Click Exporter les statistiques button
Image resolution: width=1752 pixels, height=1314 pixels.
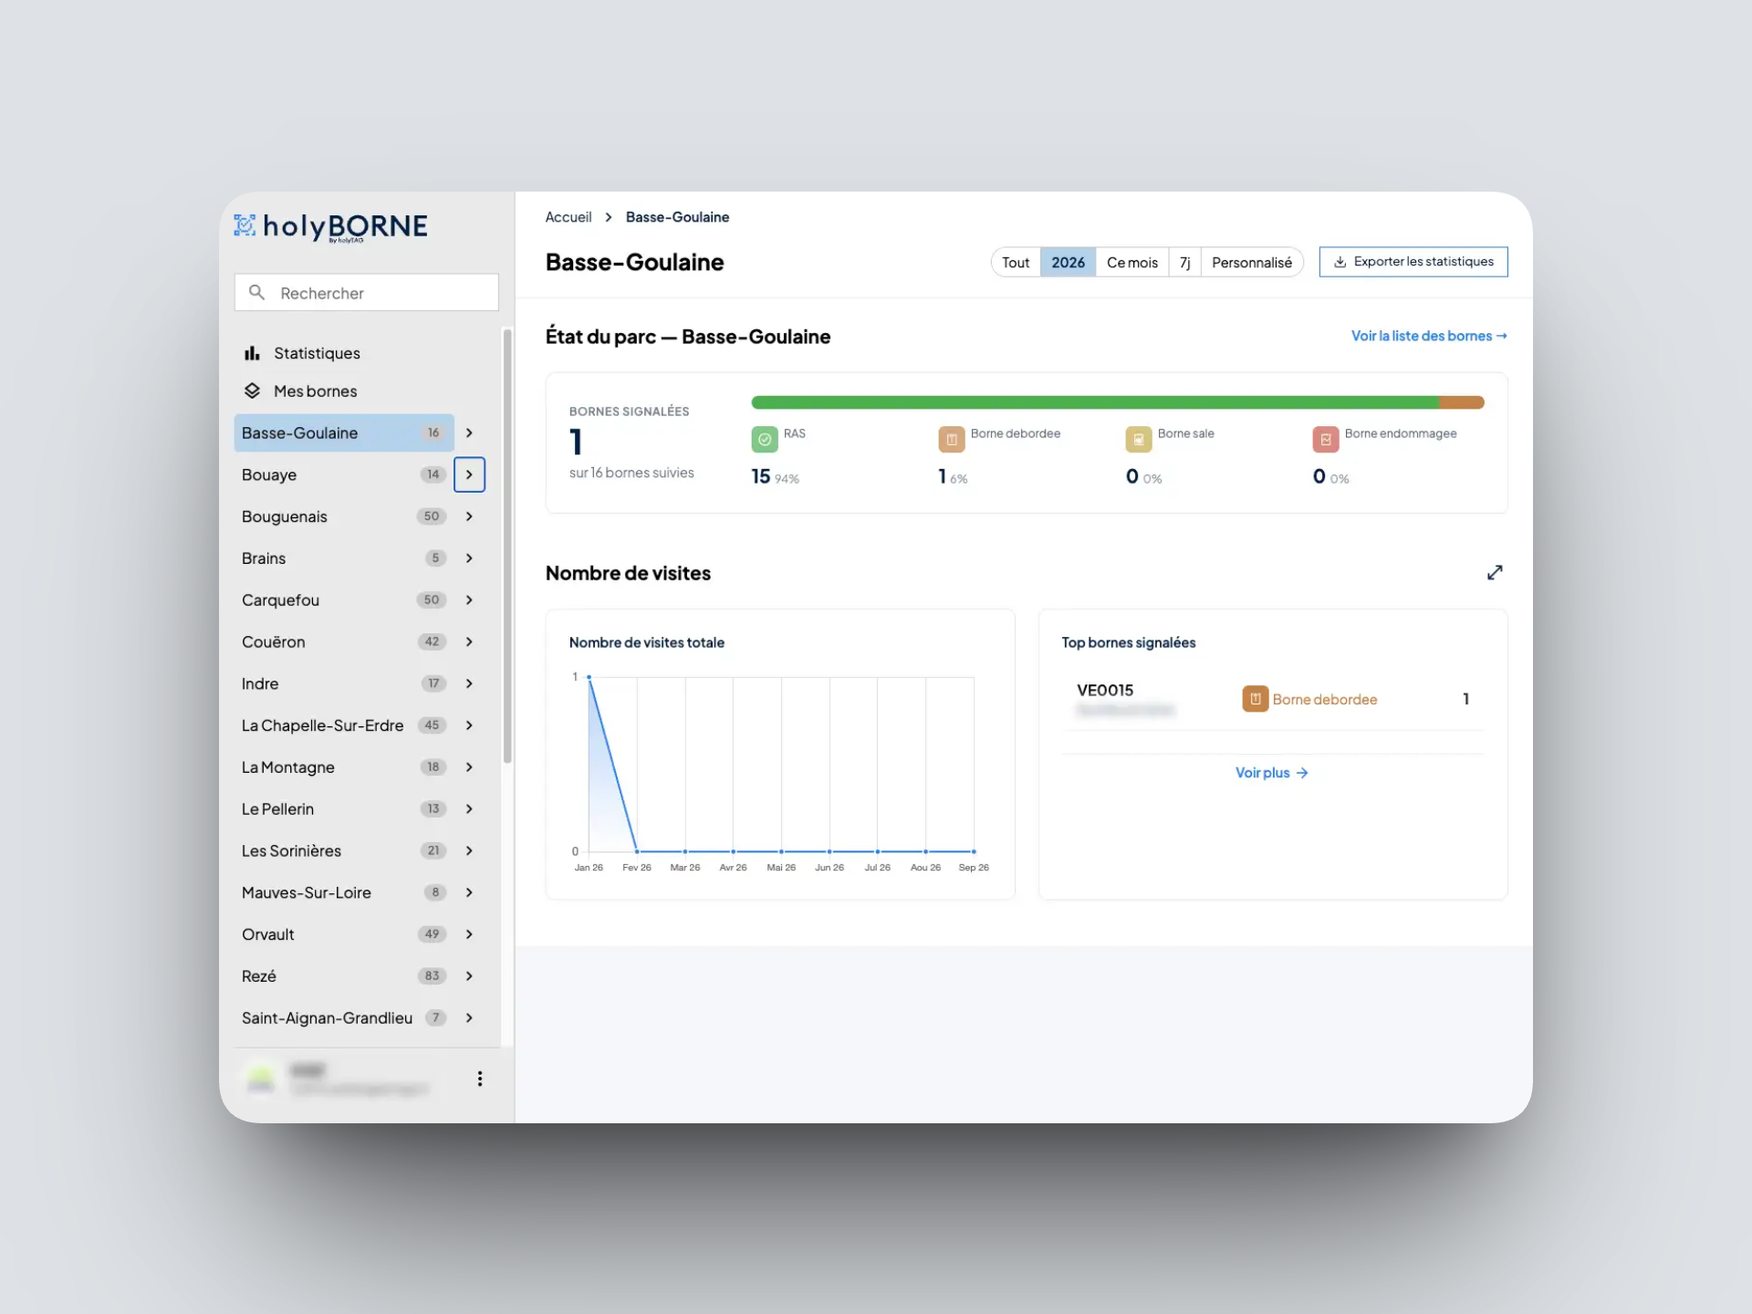coord(1413,262)
